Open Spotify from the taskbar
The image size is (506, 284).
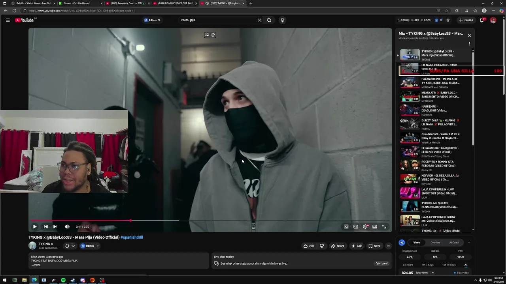[63, 280]
